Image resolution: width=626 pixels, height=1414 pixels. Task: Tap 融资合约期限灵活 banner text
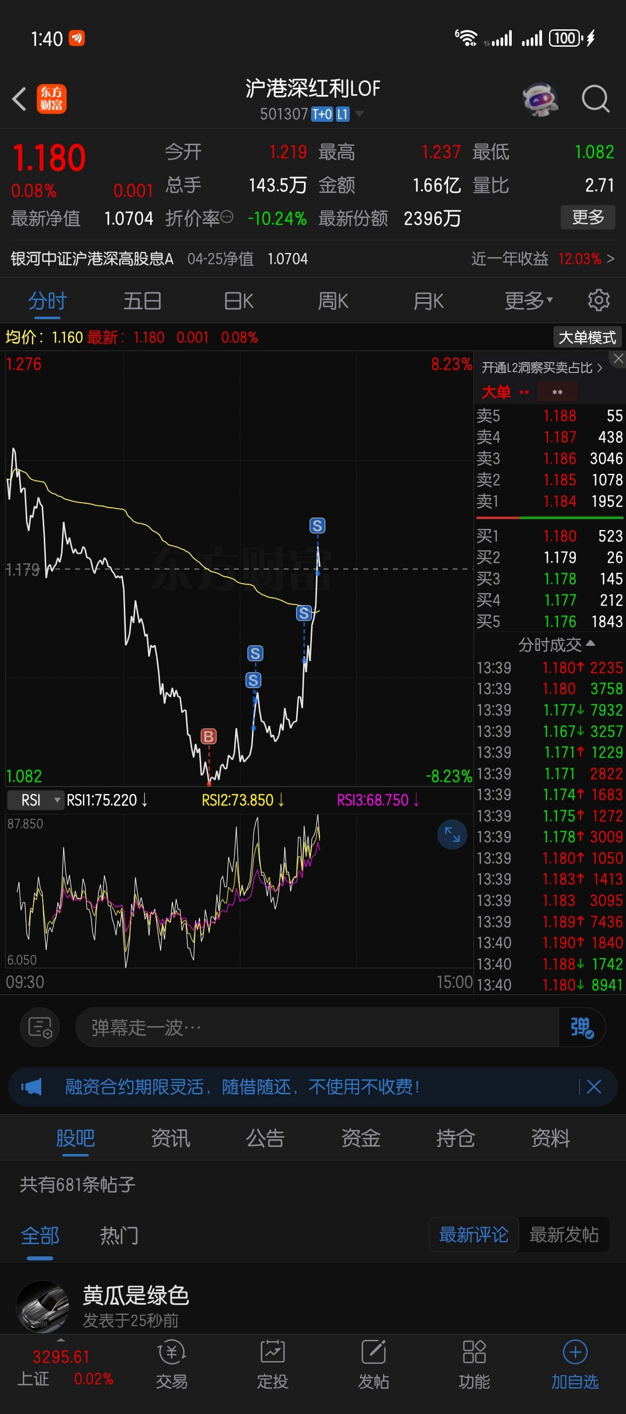[x=242, y=1086]
